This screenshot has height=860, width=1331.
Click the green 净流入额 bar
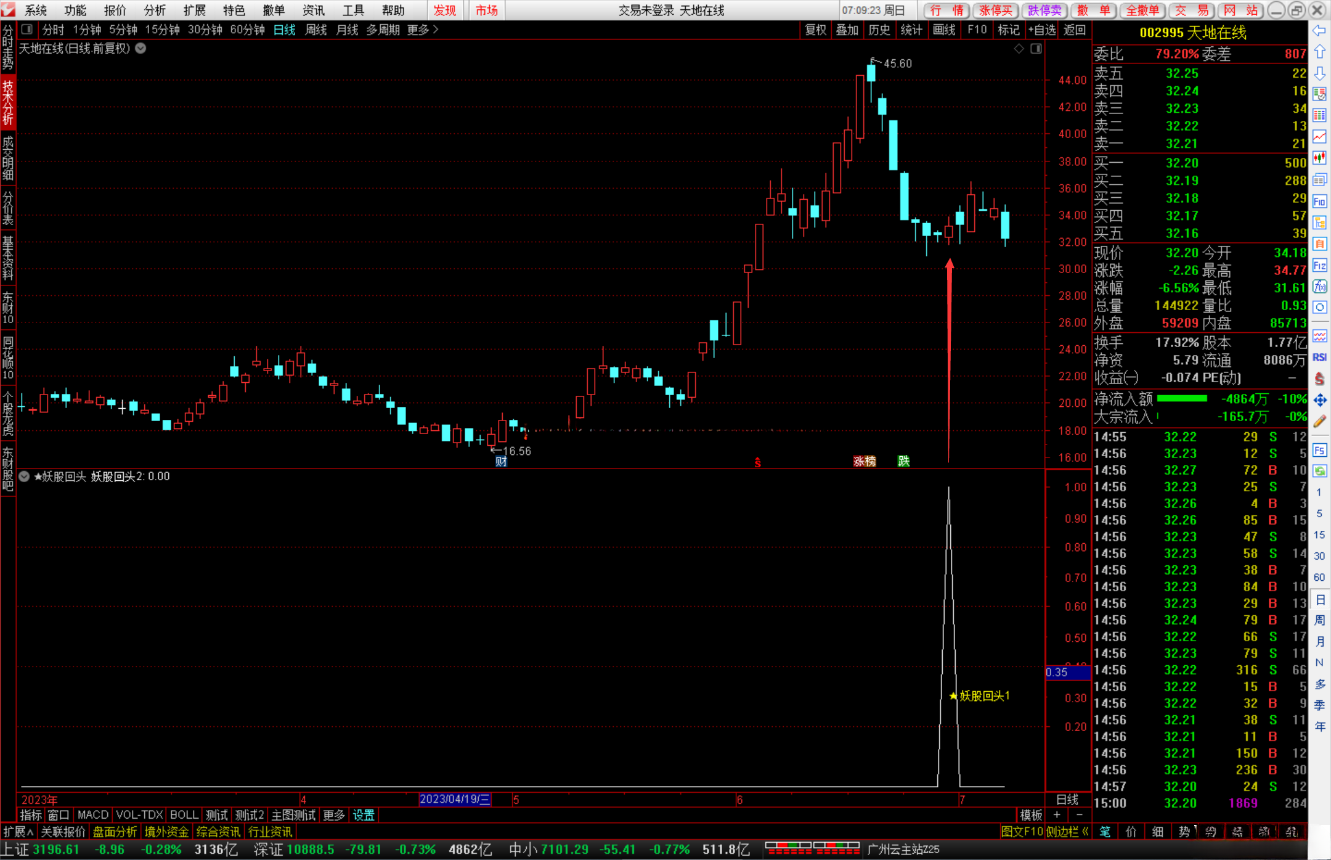pyautogui.click(x=1181, y=398)
